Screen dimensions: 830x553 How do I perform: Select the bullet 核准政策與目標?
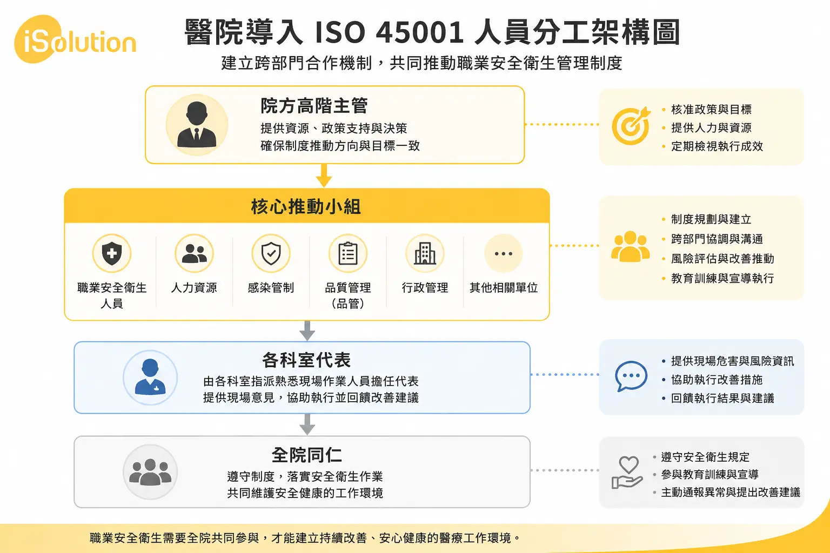pyautogui.click(x=711, y=110)
